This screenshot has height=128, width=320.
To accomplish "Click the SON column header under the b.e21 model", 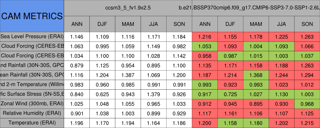I will click(307, 24).
